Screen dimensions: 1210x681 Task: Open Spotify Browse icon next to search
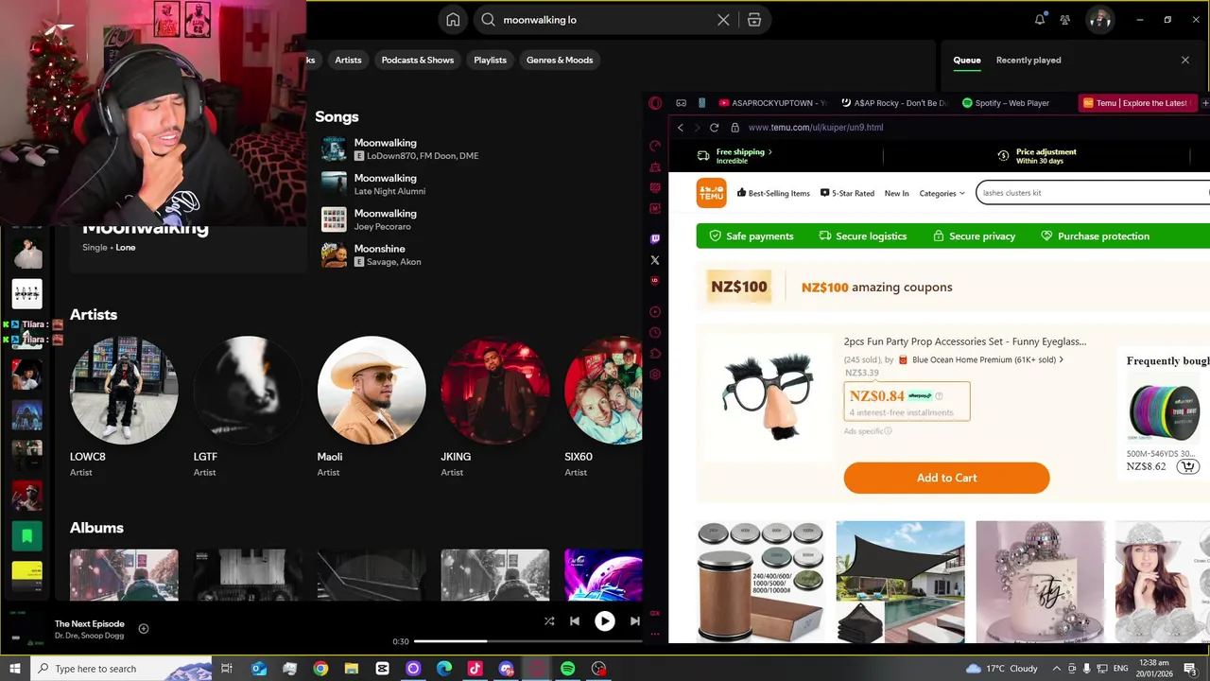753,20
